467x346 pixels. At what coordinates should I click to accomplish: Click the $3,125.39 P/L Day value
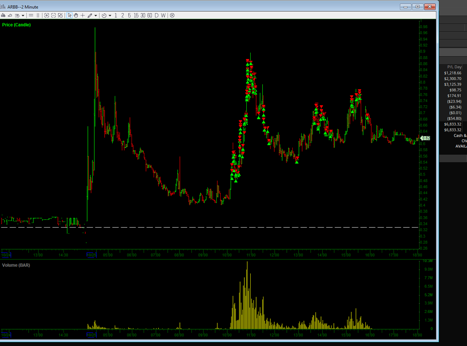click(x=453, y=84)
